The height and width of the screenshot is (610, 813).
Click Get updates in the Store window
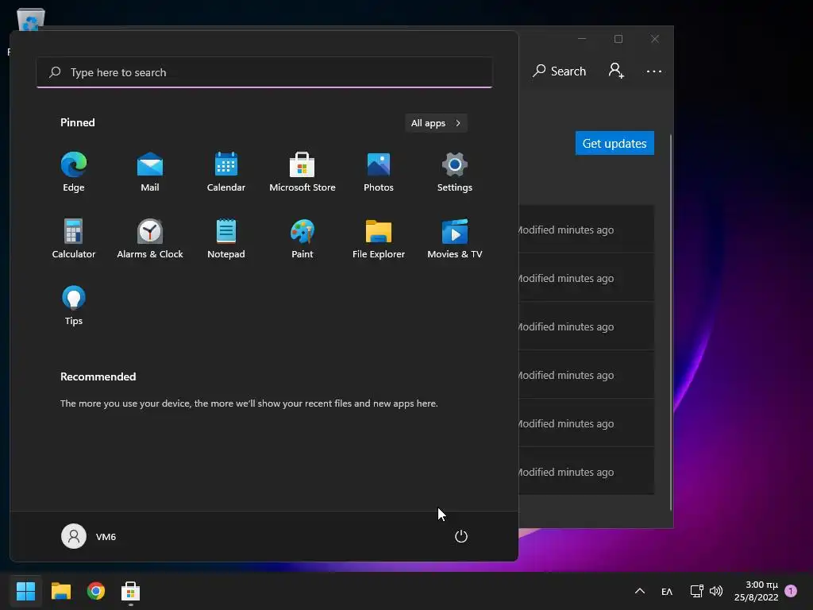615,143
